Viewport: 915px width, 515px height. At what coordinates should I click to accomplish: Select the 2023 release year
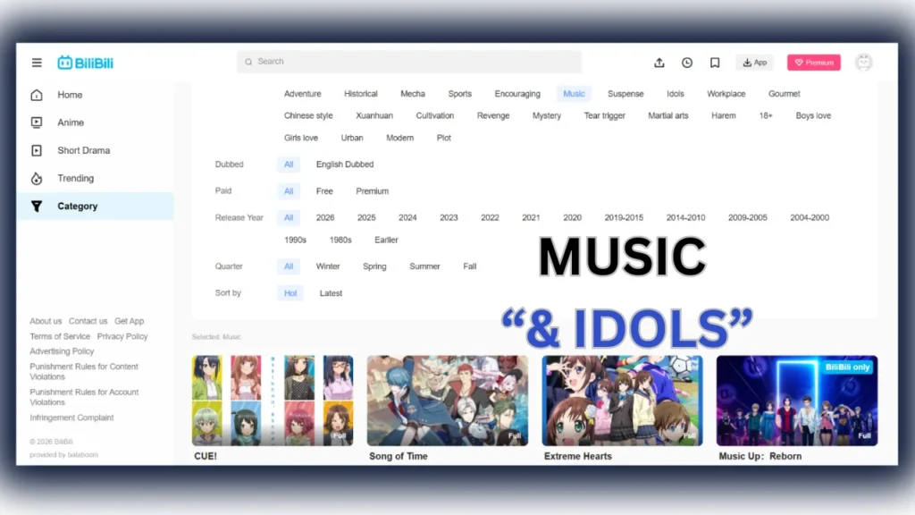click(x=449, y=217)
